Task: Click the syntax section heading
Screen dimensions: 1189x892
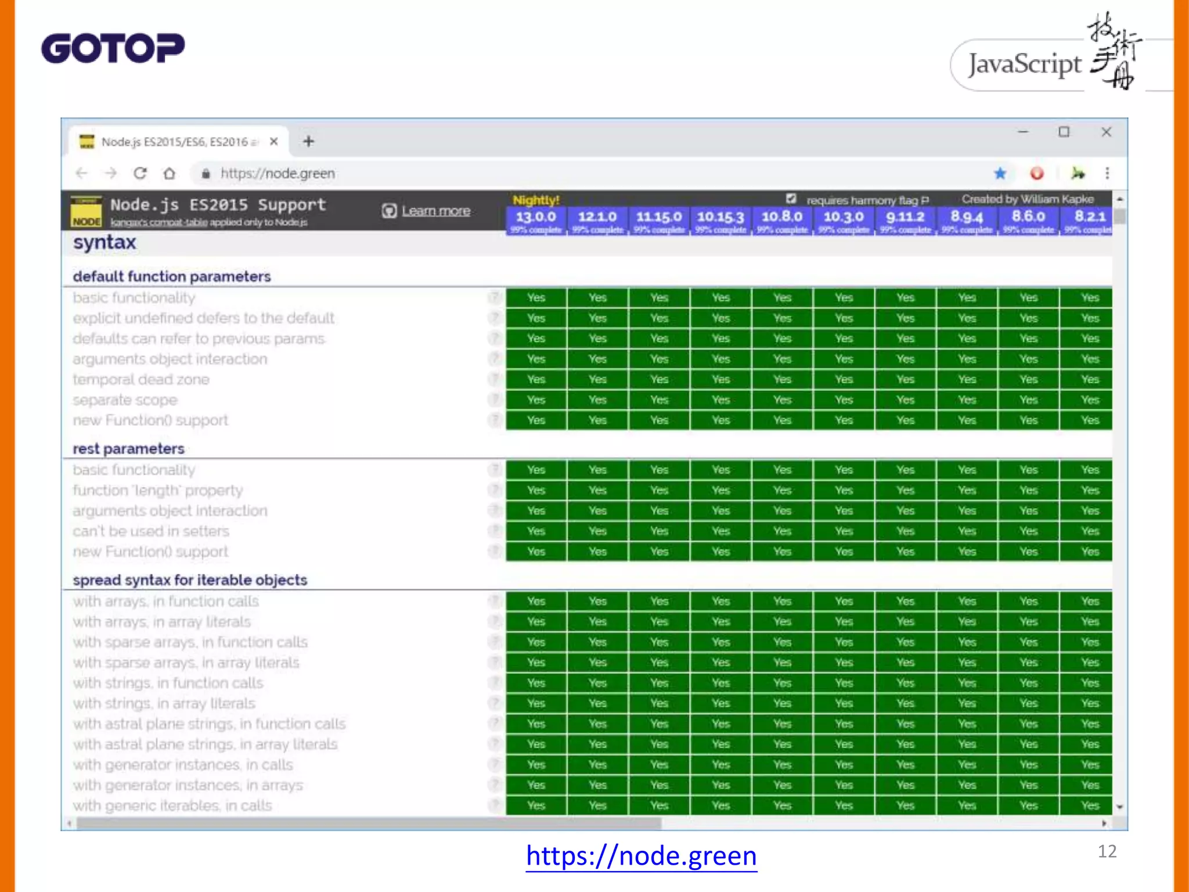Action: (105, 242)
